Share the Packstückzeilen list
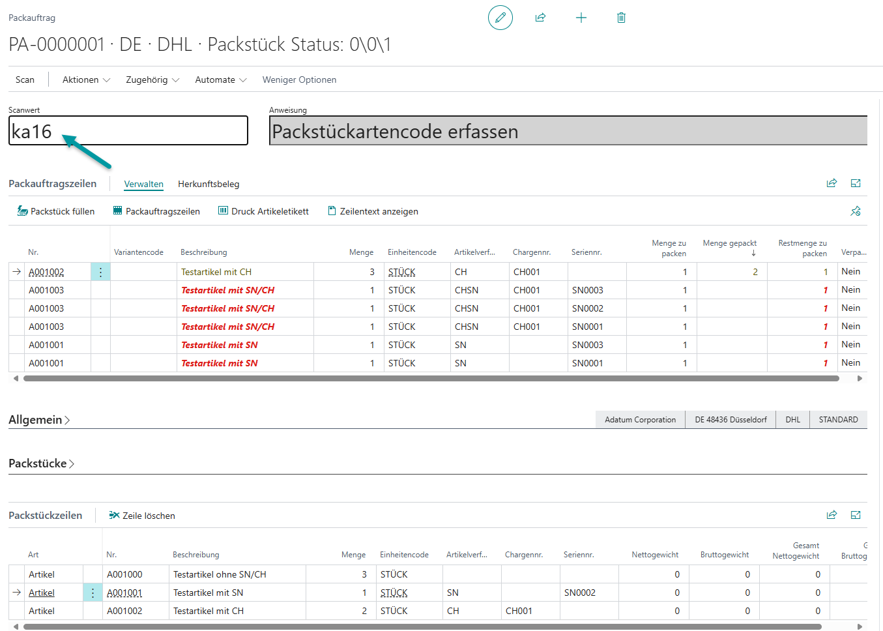 [832, 515]
